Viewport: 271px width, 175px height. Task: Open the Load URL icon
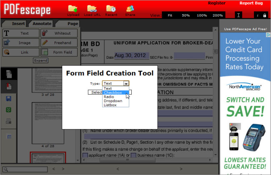(x=92, y=9)
